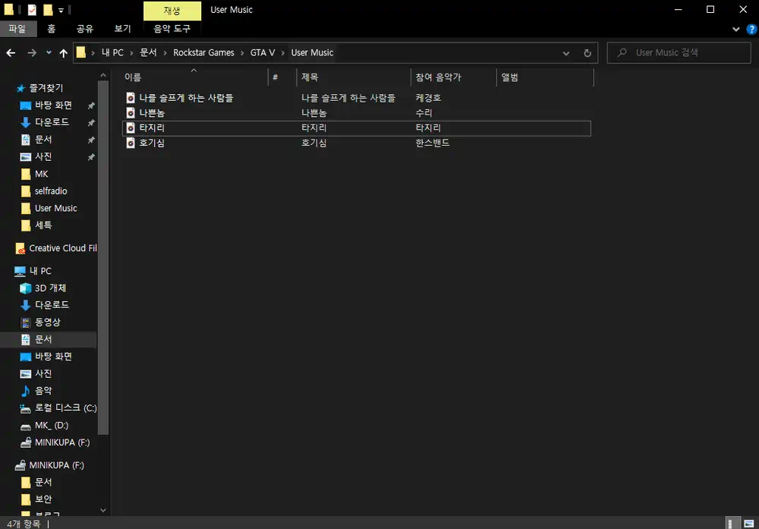Select the music note icon beside 타지리

(130, 128)
